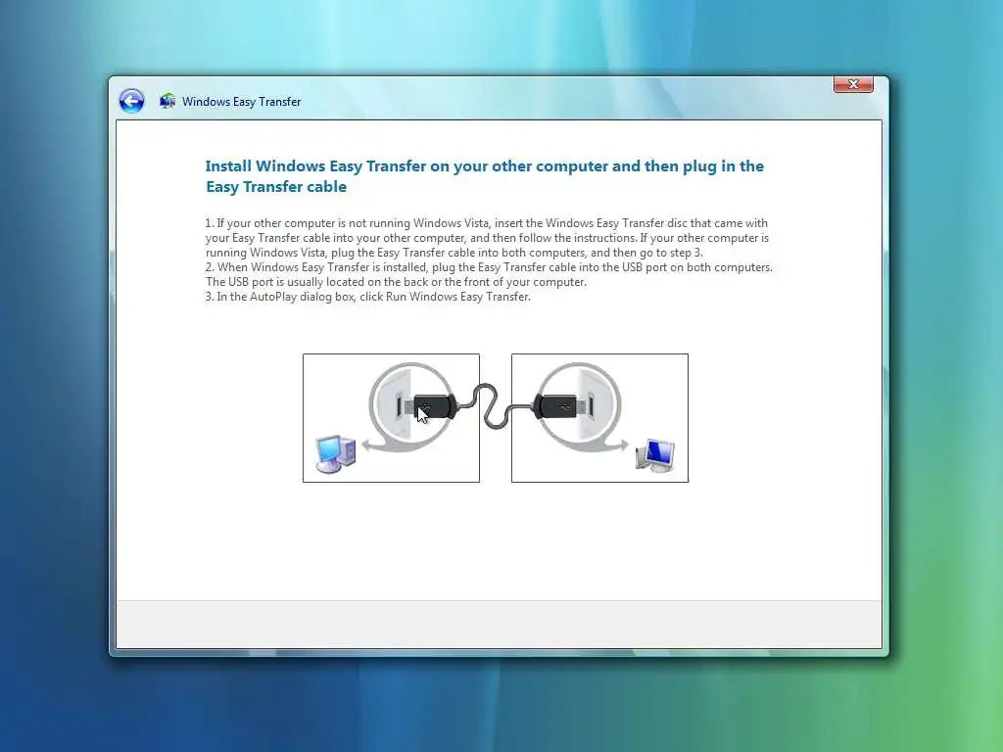Click the left USB cable illustration

pos(391,418)
